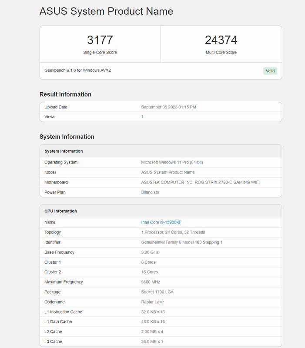Select the 'September 05 2023 01:15 PM' date

point(168,107)
